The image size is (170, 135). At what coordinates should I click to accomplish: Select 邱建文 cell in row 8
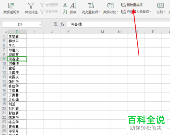[x=17, y=54]
